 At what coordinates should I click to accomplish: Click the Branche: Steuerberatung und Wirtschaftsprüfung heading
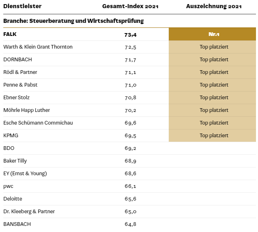pyautogui.click(x=73, y=21)
